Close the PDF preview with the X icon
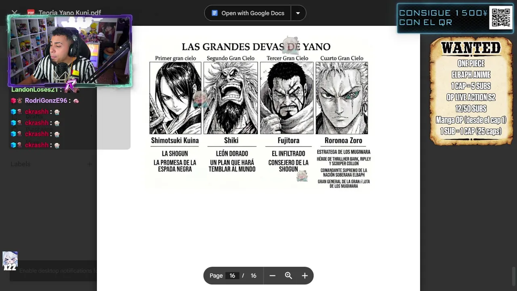 point(15,13)
